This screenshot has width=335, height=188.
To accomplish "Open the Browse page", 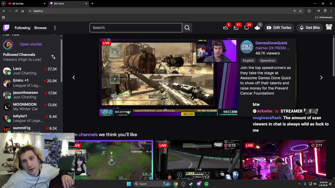I will click(40, 28).
